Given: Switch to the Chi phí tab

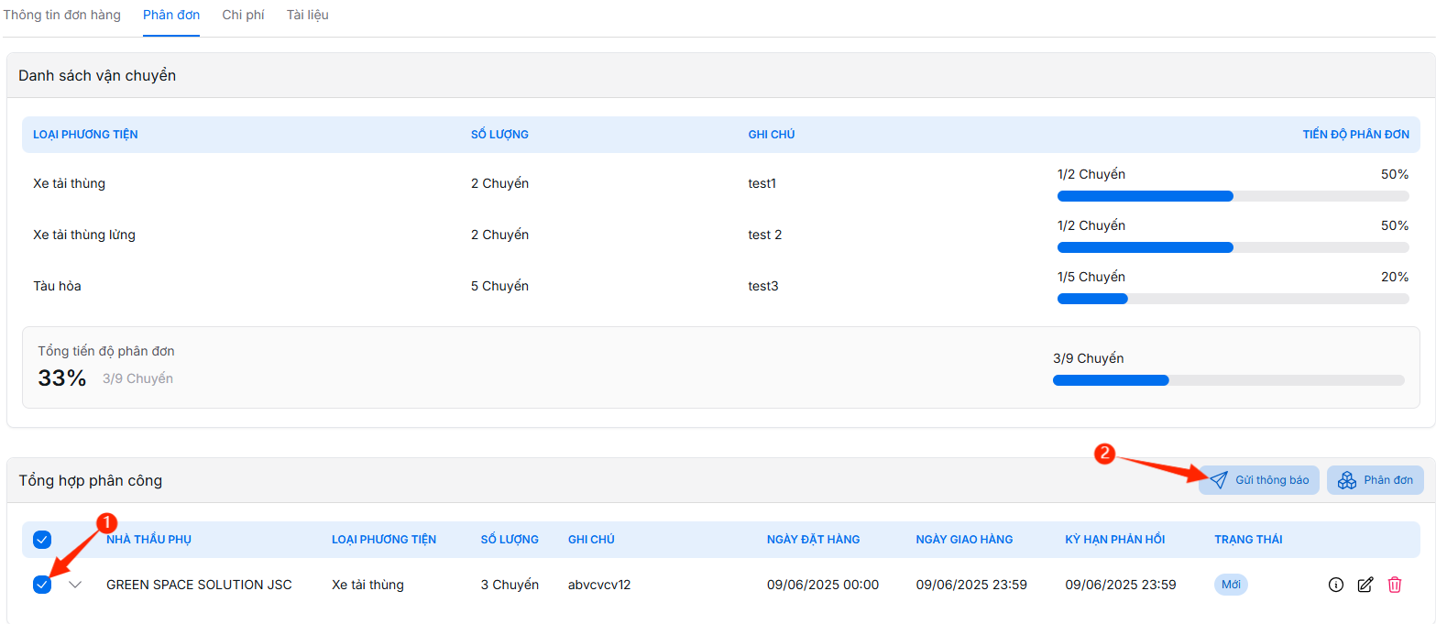Looking at the screenshot, I should pyautogui.click(x=243, y=16).
